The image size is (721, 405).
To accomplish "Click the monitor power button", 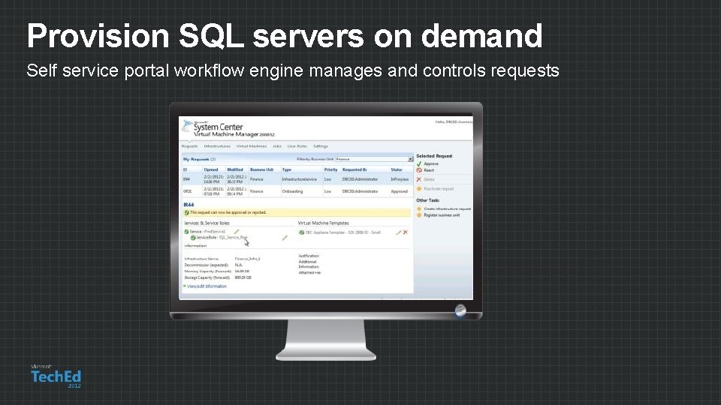I will click(460, 310).
